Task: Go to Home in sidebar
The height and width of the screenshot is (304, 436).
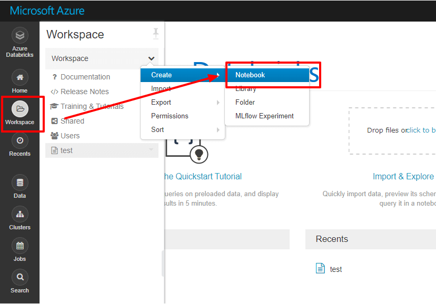Action: pos(19,82)
